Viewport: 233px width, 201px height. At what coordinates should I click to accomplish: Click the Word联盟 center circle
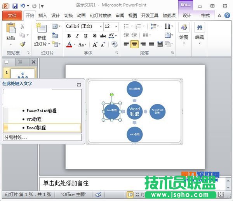(x=134, y=112)
